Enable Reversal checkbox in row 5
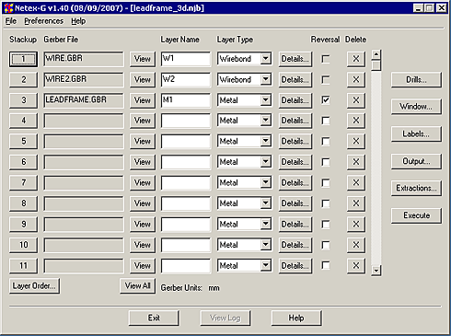 326,142
